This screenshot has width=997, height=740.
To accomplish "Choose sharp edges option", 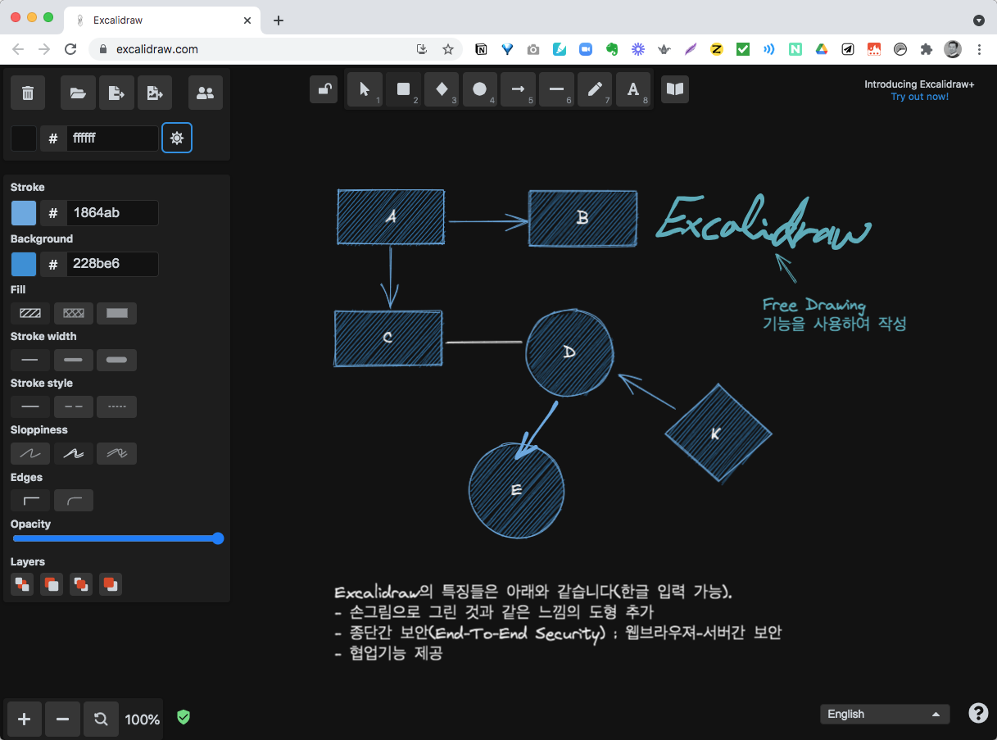I will pos(30,500).
